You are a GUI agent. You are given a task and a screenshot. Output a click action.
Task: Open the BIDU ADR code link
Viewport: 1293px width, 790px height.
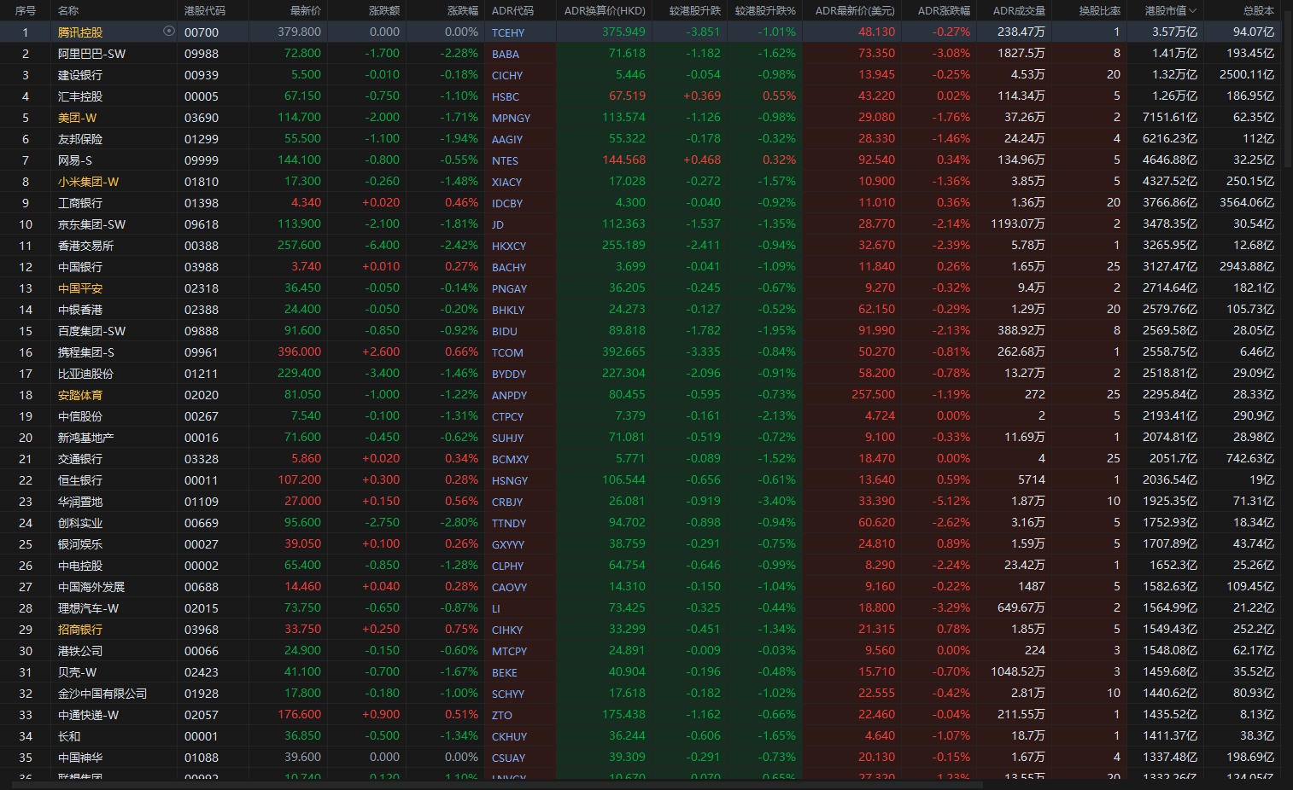(x=504, y=331)
